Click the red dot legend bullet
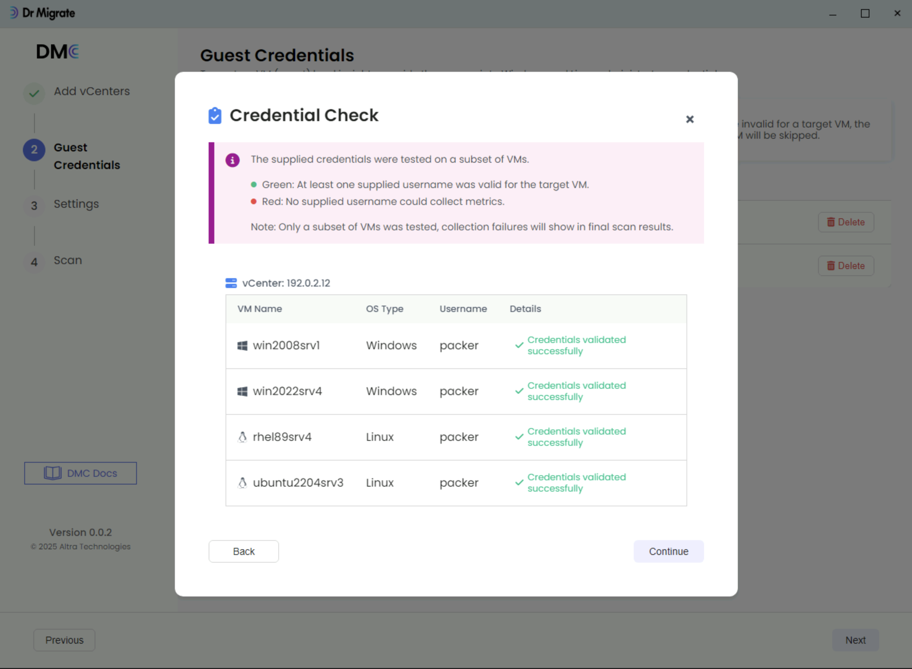The width and height of the screenshot is (912, 669). click(254, 202)
